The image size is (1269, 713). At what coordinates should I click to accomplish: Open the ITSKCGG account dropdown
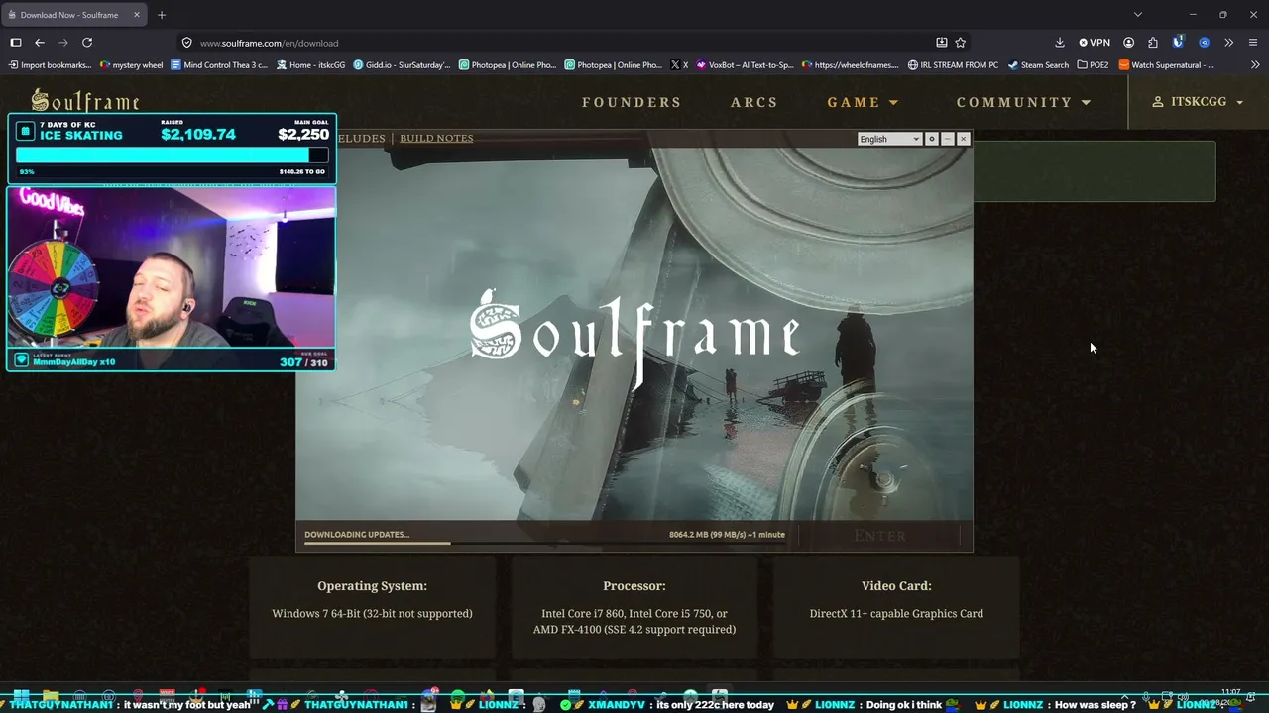[1198, 102]
